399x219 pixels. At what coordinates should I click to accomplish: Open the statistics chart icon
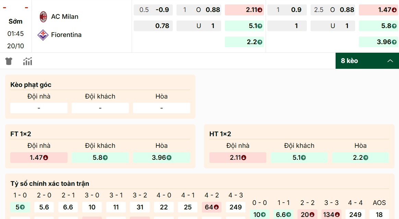point(27,61)
